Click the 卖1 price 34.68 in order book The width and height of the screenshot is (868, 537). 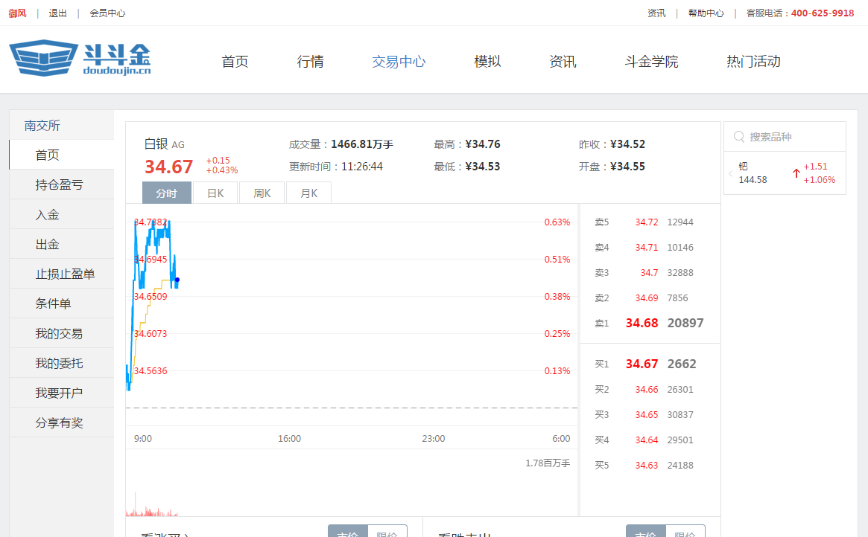[x=641, y=323]
